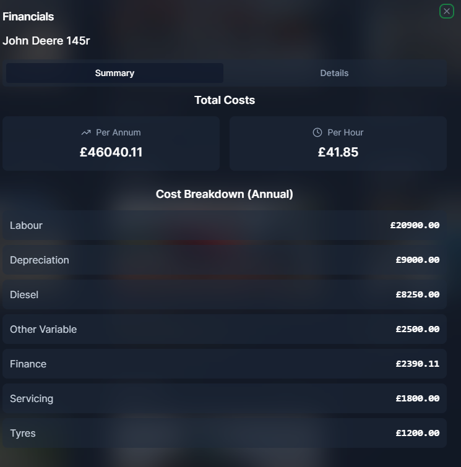Screen dimensions: 461x467
Task: Click the Cost Breakdown (Annual) heading
Action: coord(225,194)
